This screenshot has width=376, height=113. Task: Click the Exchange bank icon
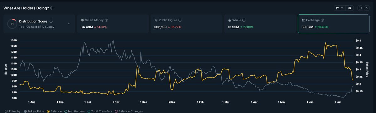[303, 21]
